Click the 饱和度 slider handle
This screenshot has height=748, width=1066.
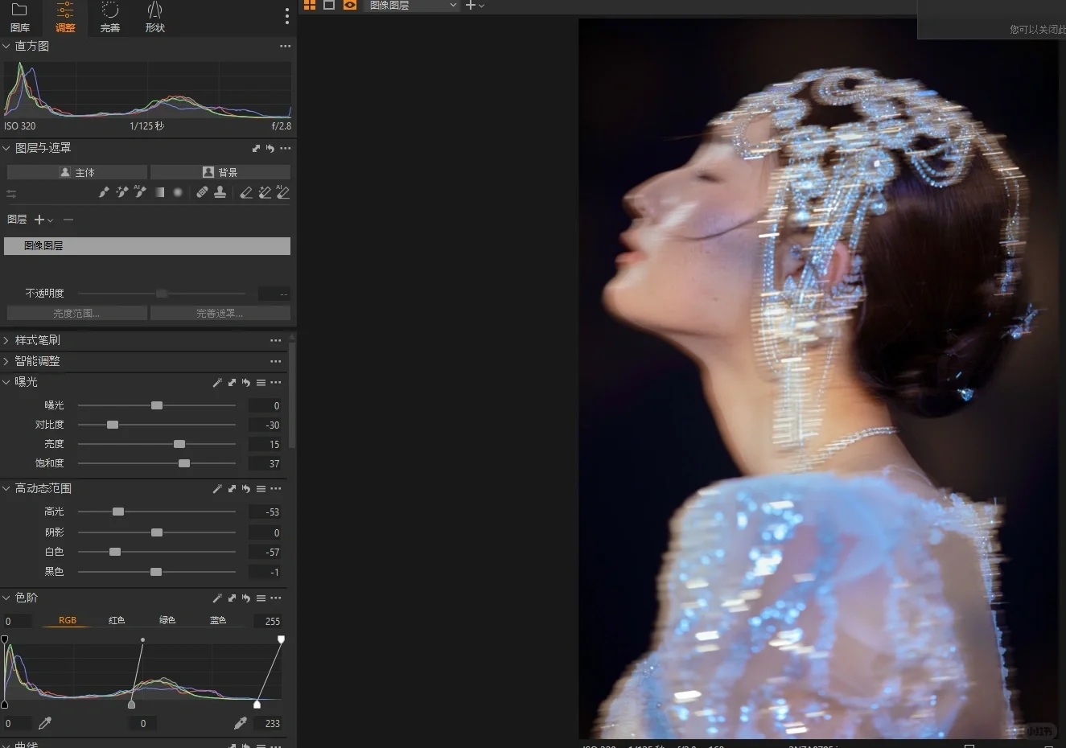coord(184,463)
